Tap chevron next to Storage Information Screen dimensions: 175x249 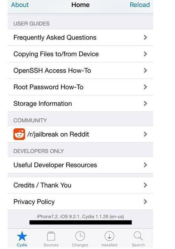click(x=146, y=103)
